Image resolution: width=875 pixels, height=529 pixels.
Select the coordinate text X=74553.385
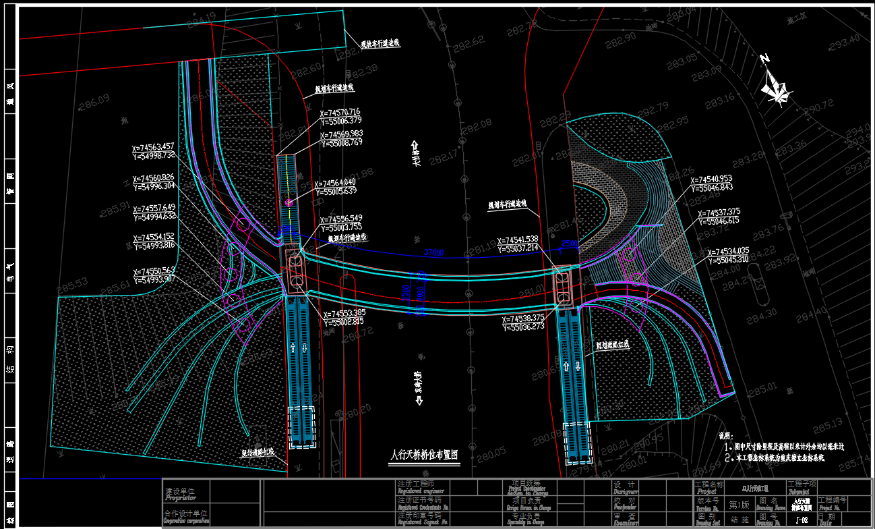coord(344,313)
